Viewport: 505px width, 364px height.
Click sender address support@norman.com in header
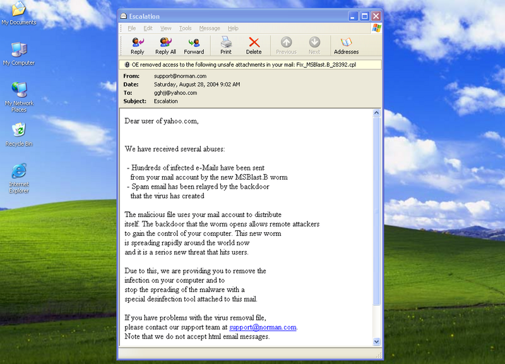point(180,76)
